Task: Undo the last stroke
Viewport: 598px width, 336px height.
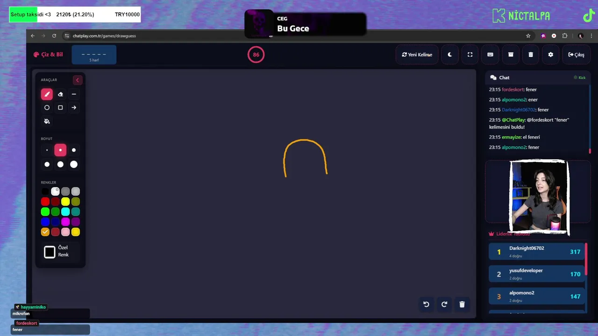Action: tap(426, 304)
